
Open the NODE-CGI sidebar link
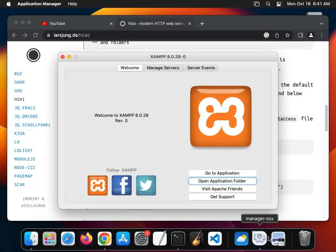click(25, 168)
